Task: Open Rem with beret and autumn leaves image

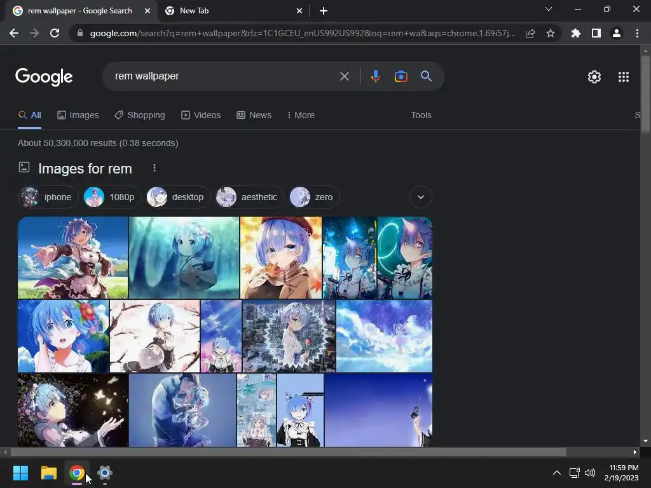Action: pyautogui.click(x=280, y=258)
